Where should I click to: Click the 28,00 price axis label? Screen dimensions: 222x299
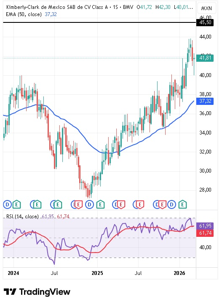pyautogui.click(x=205, y=190)
